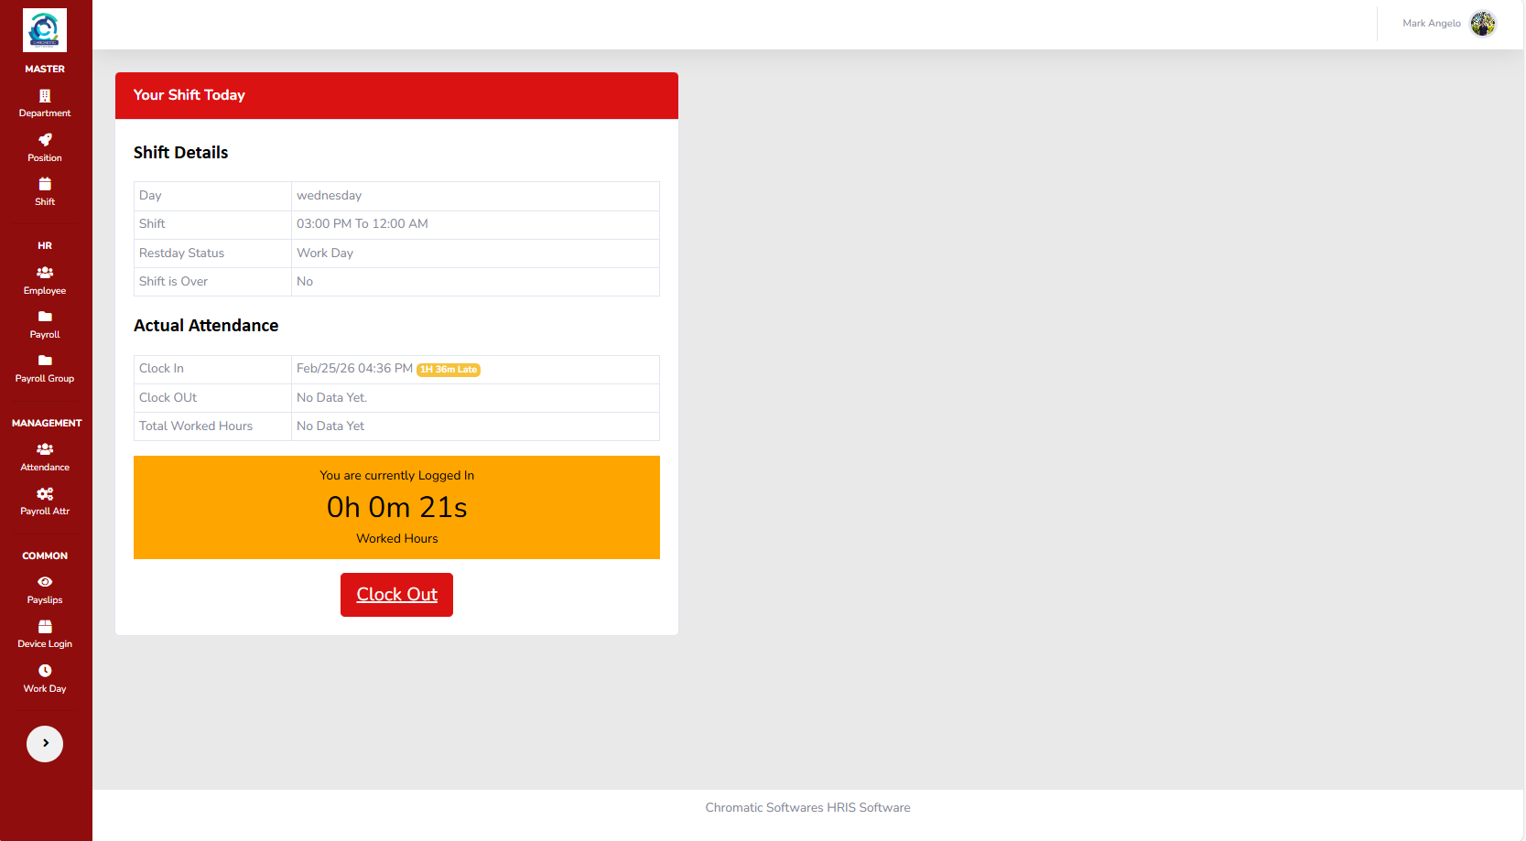Click the Chromatic Softwares HRIS Software footer
1526x841 pixels.
click(807, 808)
